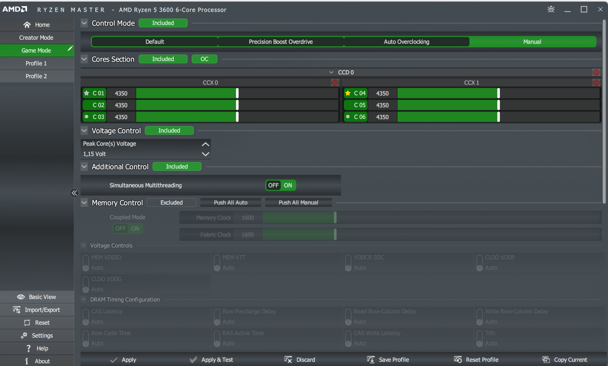The height and width of the screenshot is (366, 608).
Task: Click the Copy Current icon
Action: tap(546, 359)
